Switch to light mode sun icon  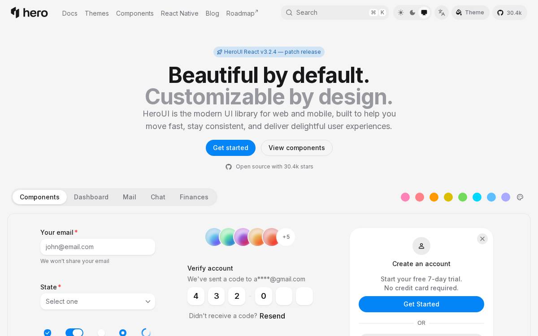(400, 13)
